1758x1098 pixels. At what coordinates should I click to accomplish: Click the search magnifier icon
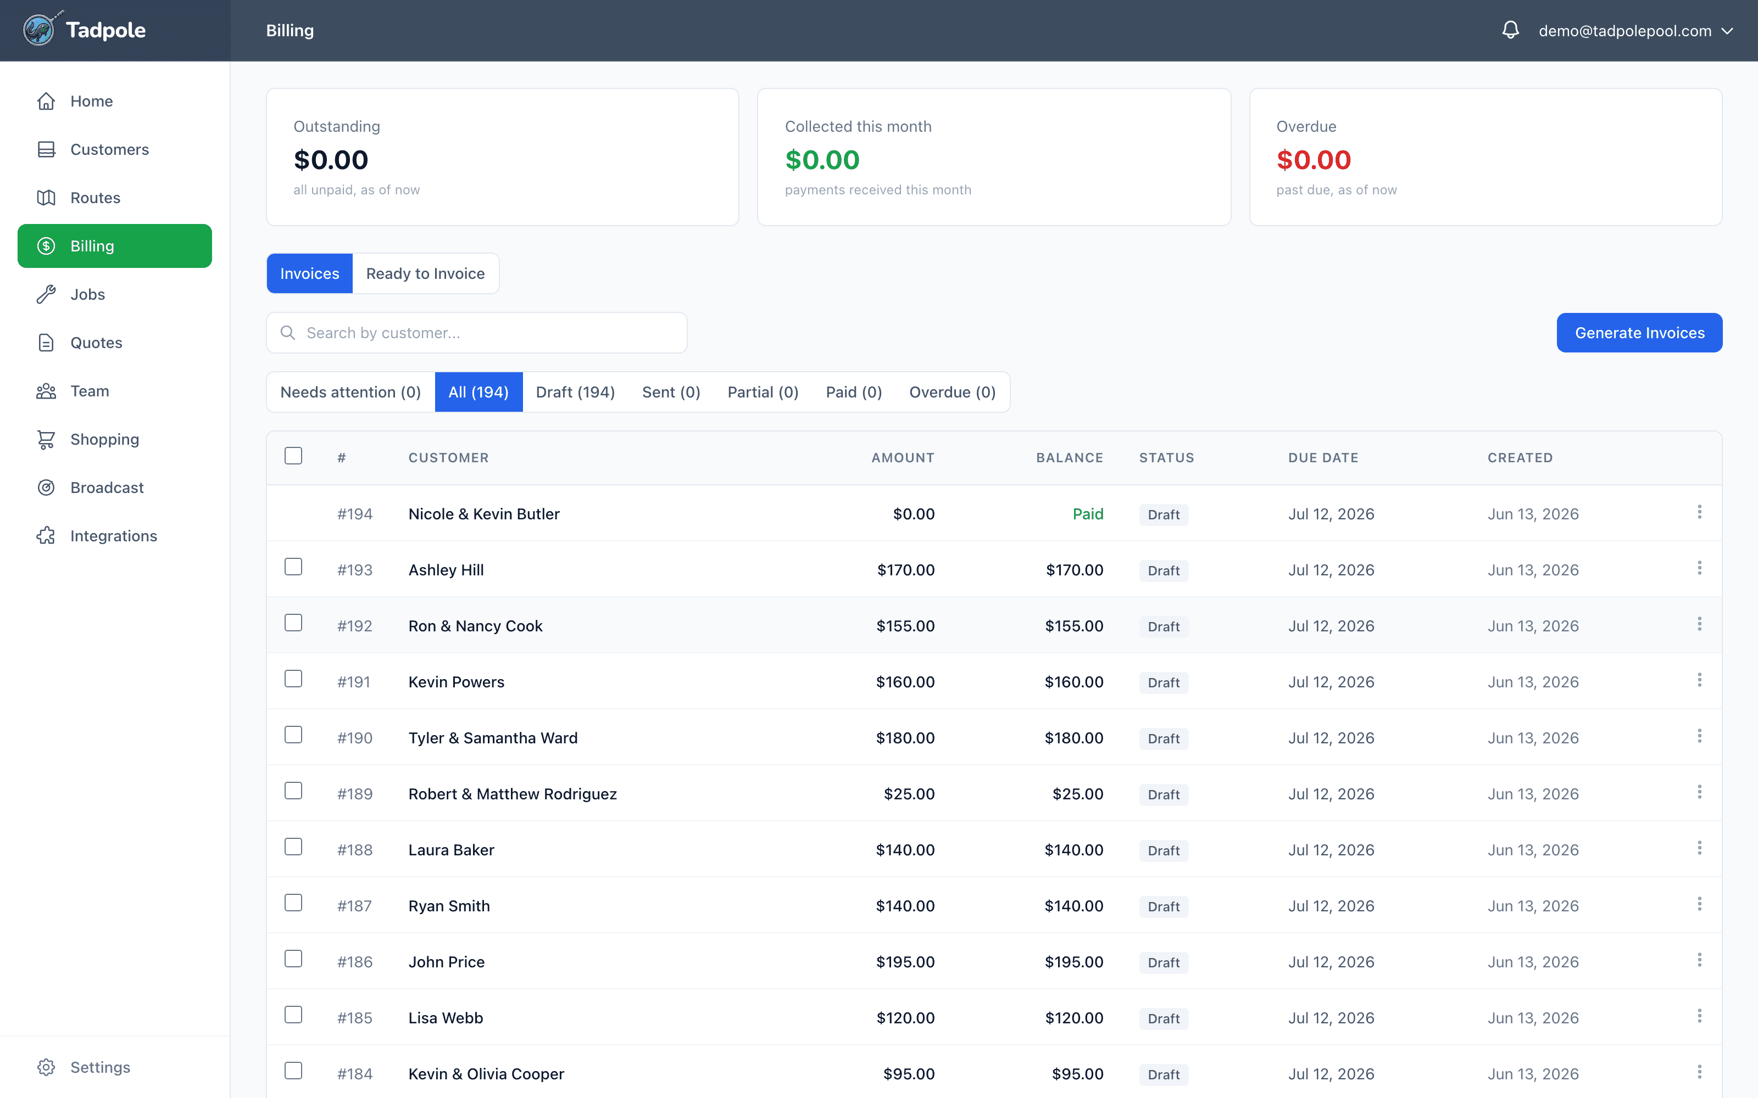pyautogui.click(x=288, y=333)
